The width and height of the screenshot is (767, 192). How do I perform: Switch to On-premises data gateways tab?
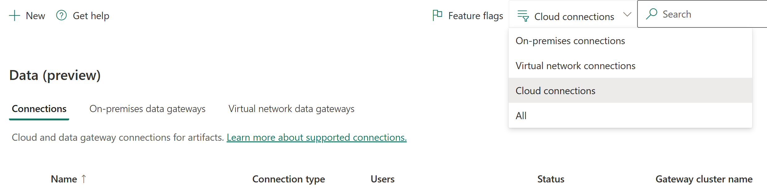tap(147, 109)
